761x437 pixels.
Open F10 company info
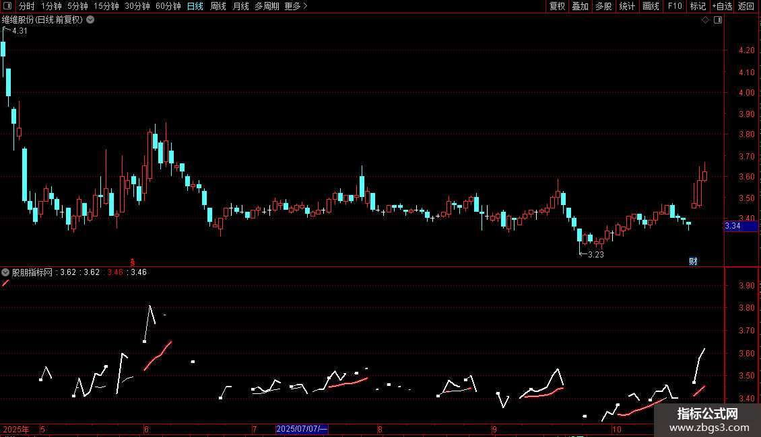[675, 6]
